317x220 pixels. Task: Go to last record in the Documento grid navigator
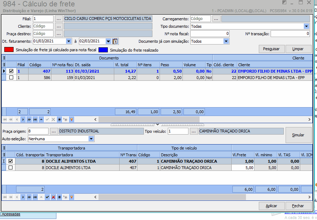35,120
